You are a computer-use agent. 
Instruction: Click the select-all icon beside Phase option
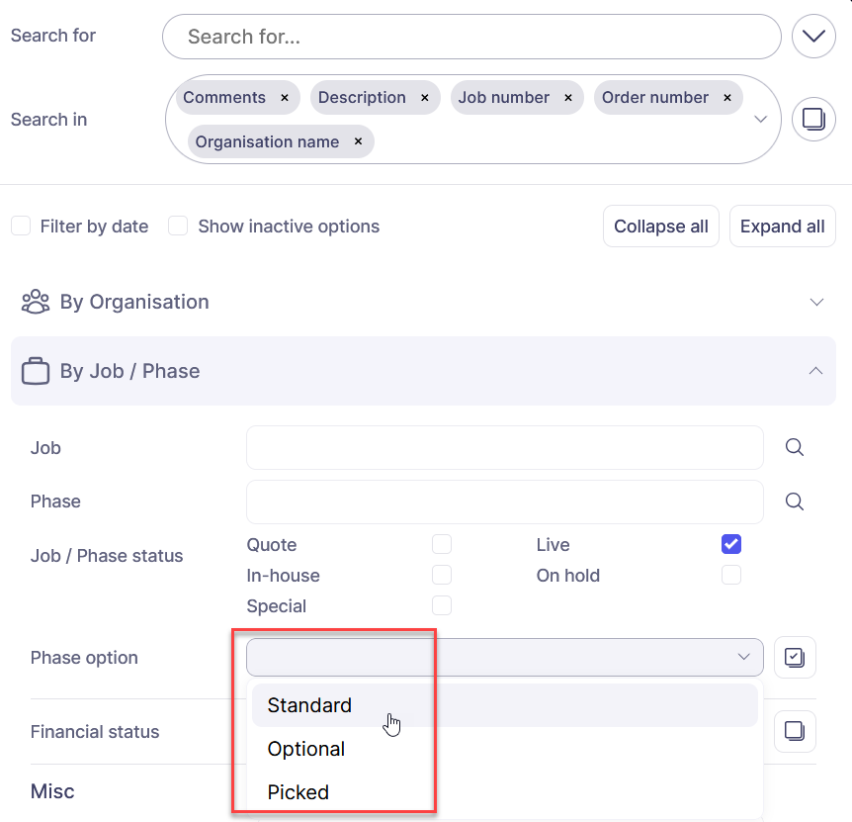795,657
